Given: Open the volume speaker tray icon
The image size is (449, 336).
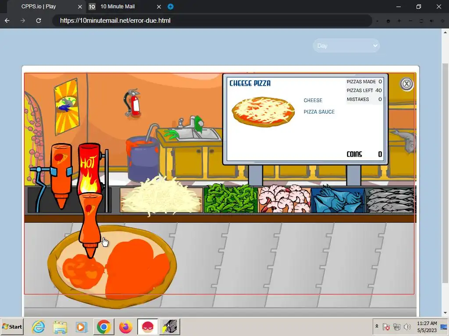Looking at the screenshot, I should tap(407, 326).
